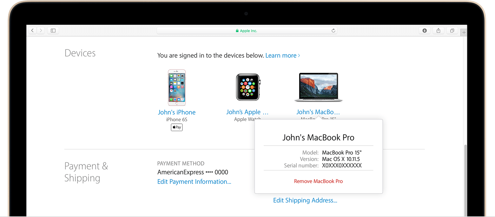Click Remove MacBook Pro in popover
Image resolution: width=495 pixels, height=217 pixels.
318,181
